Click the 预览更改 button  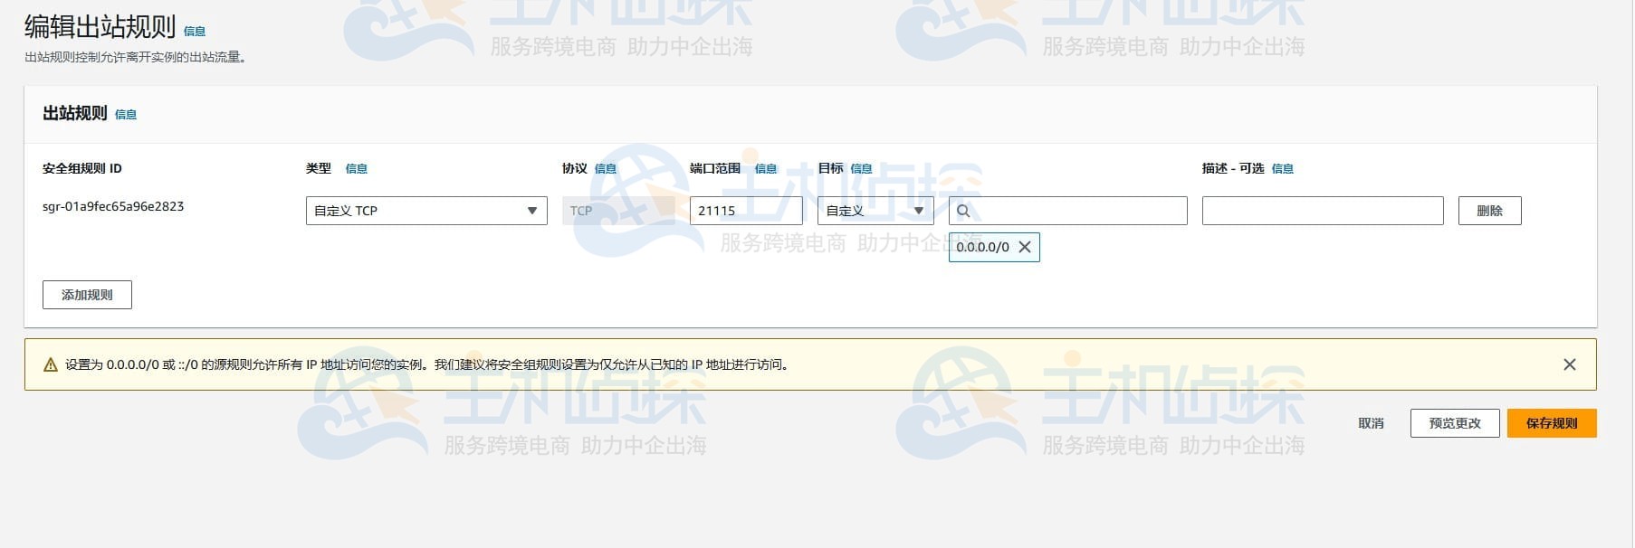[1454, 423]
